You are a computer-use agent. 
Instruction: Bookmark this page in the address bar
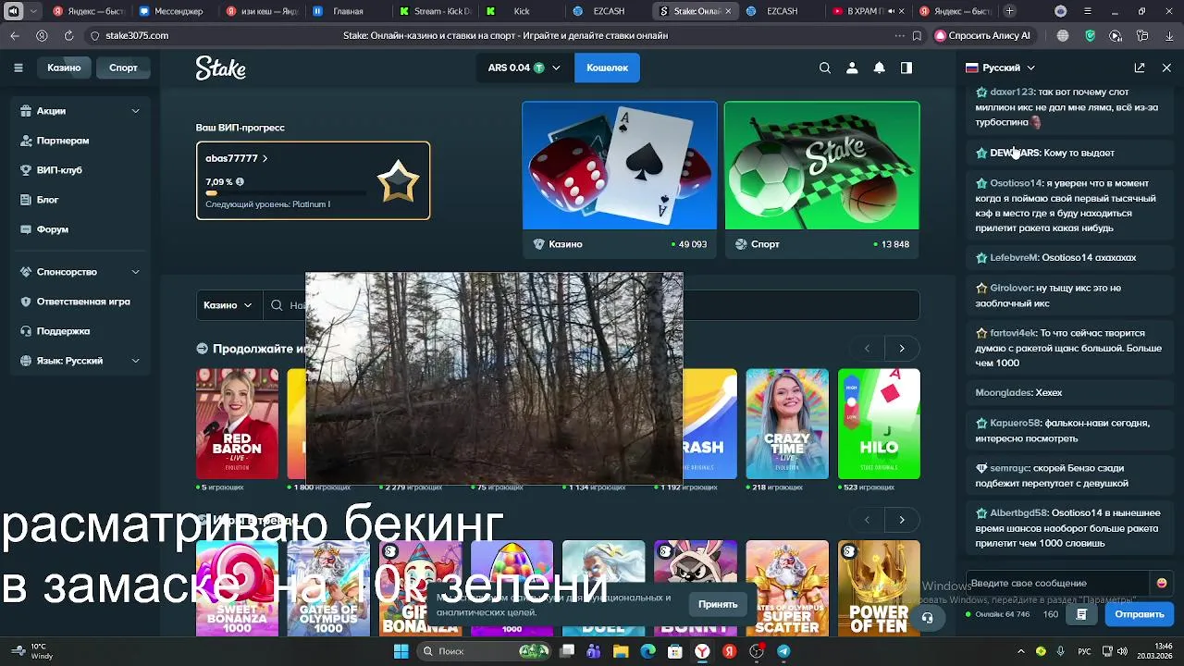[917, 35]
